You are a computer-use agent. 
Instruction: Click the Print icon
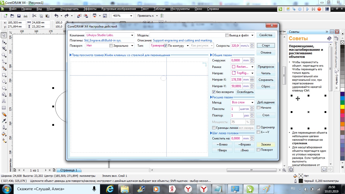(26, 16)
